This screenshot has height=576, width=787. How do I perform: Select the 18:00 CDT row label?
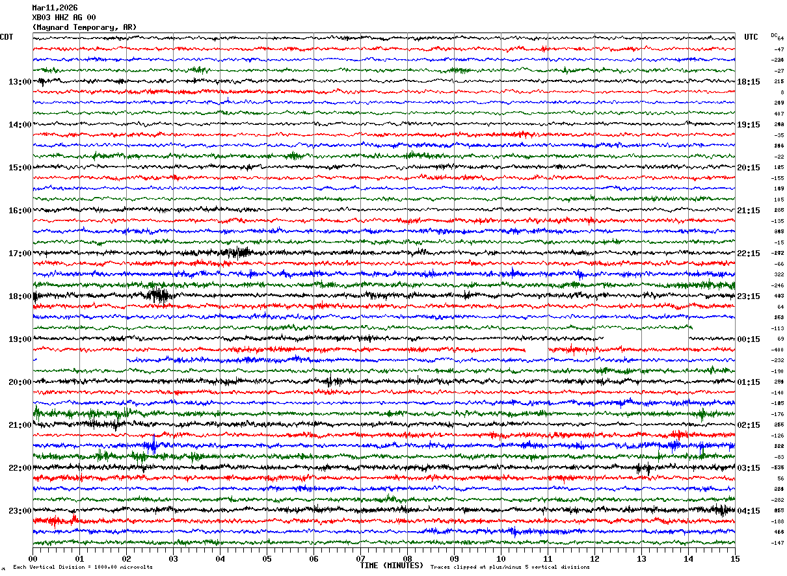click(x=20, y=296)
